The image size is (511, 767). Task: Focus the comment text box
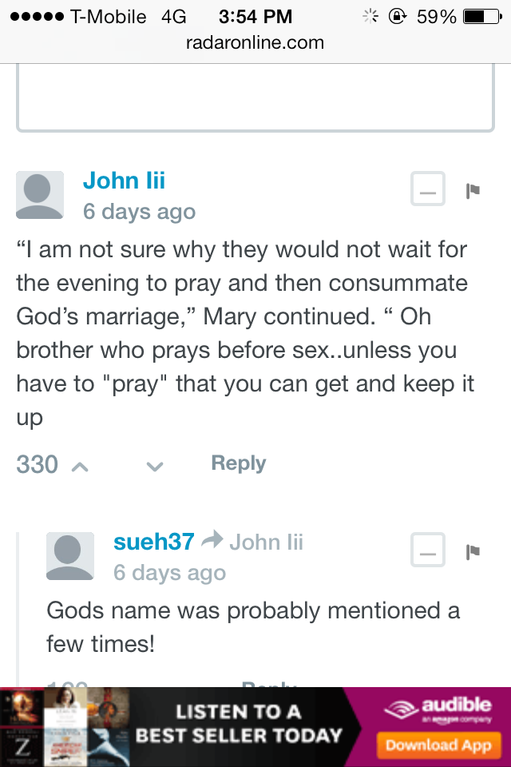point(255,97)
